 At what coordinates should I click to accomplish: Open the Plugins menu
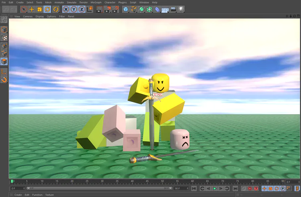pyautogui.click(x=122, y=2)
